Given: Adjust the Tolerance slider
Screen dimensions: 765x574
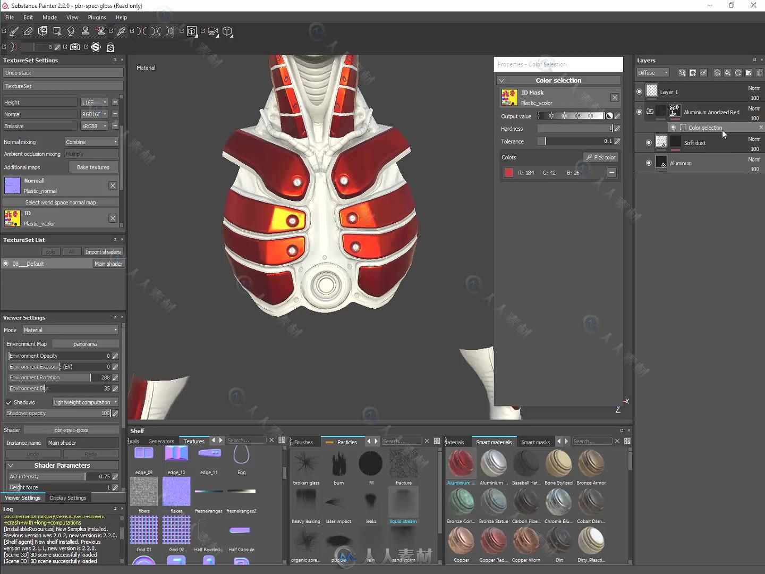Looking at the screenshot, I should coord(575,141).
